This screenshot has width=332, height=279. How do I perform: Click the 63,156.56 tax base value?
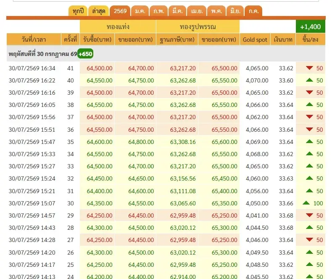click(183, 178)
